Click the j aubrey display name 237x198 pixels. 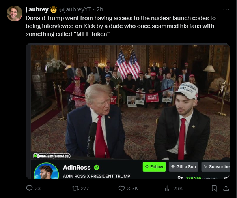[37, 9]
